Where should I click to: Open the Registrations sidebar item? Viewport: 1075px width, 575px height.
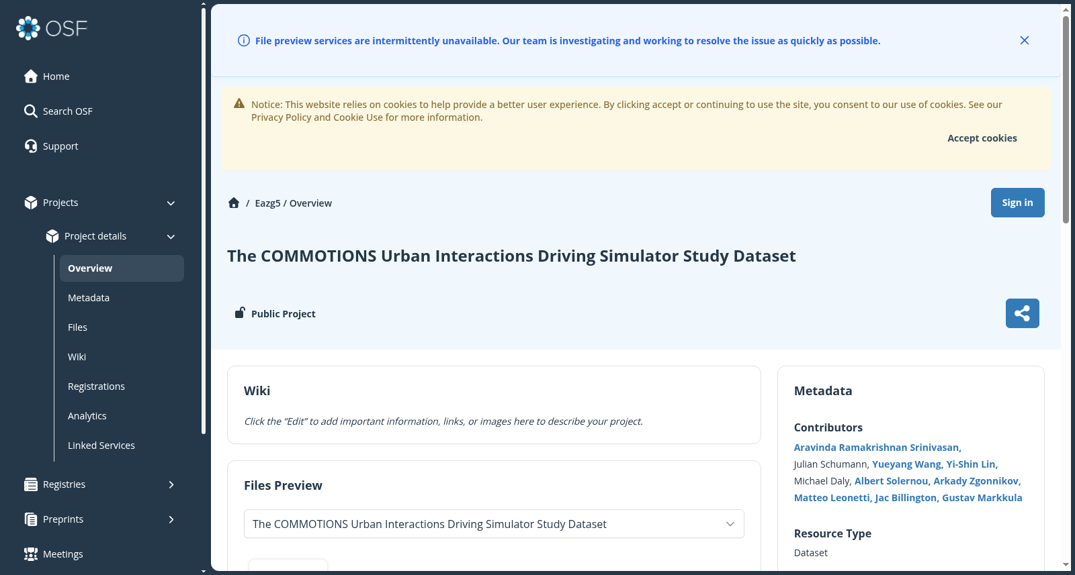click(x=122, y=386)
